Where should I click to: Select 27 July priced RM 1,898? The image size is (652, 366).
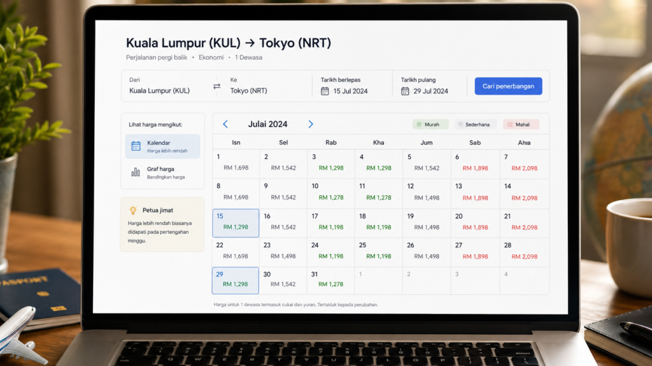tap(475, 252)
